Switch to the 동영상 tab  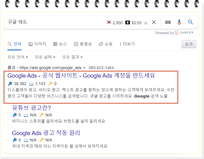point(83,44)
